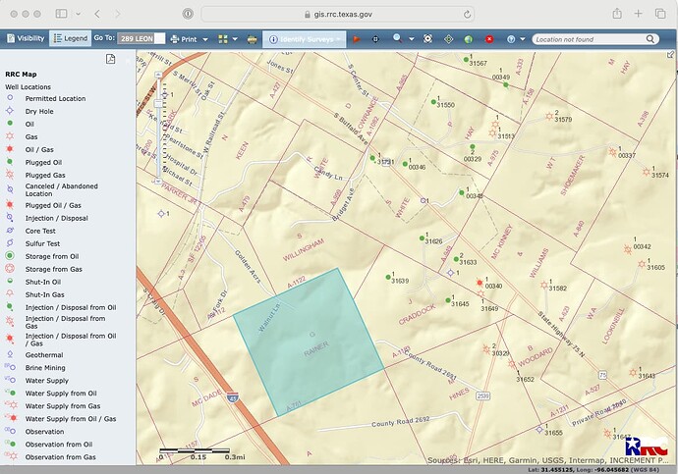Reload the page with the refresh icon
Image resolution: width=678 pixels, height=474 pixels.
tap(467, 15)
